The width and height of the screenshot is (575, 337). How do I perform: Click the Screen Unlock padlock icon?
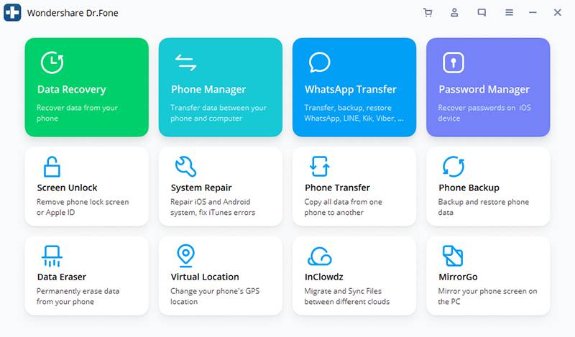pos(52,166)
